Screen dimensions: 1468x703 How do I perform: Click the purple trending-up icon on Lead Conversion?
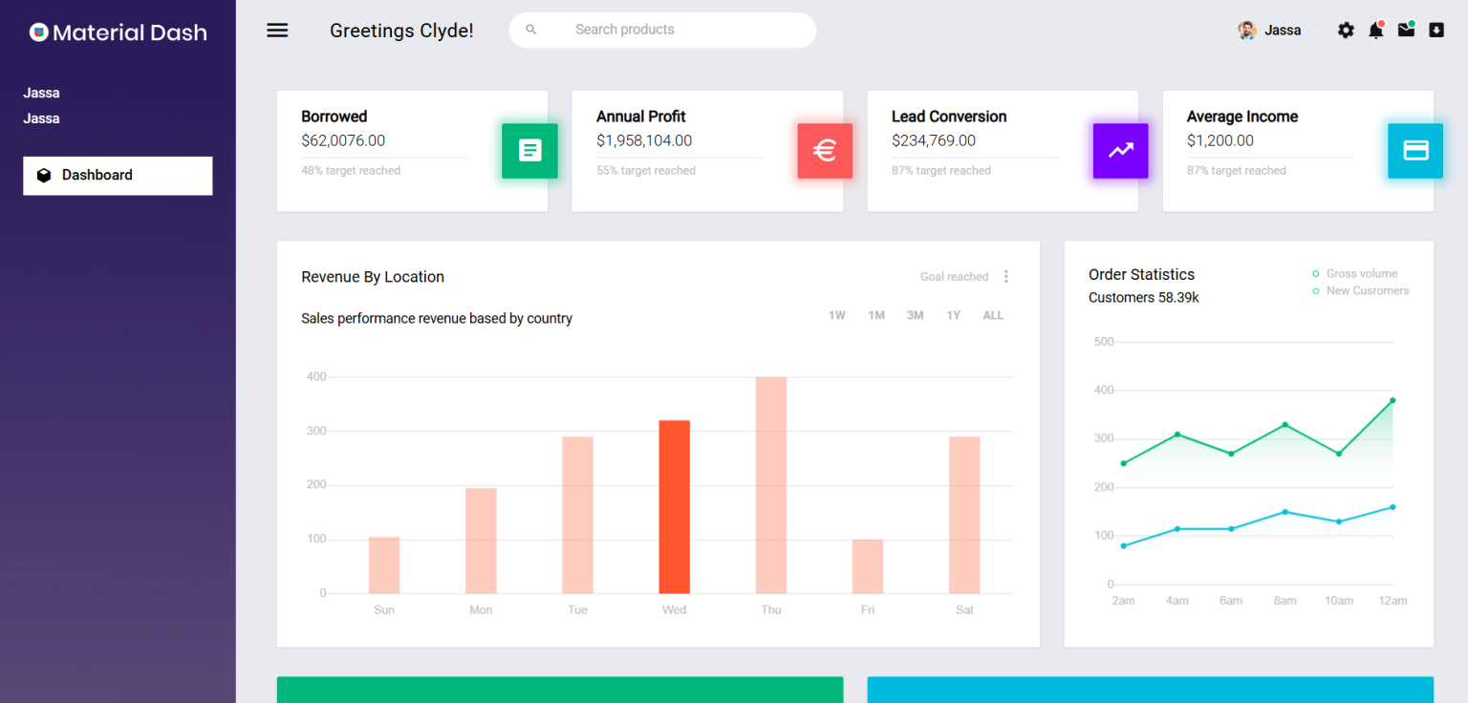click(x=1120, y=151)
